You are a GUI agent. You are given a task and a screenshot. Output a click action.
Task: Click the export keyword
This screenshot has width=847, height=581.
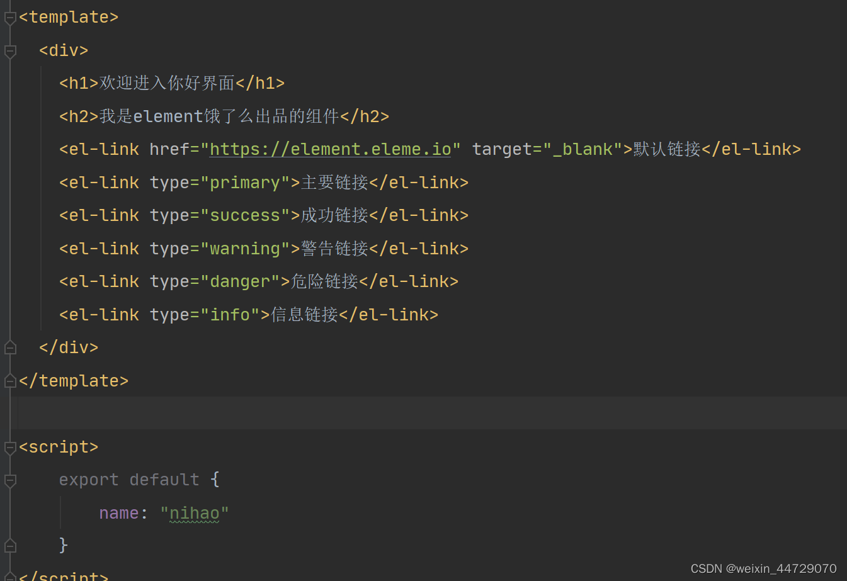pyautogui.click(x=89, y=480)
